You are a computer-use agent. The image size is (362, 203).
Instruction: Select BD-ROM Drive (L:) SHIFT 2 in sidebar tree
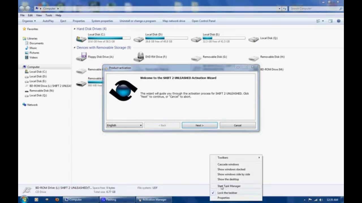48,86
